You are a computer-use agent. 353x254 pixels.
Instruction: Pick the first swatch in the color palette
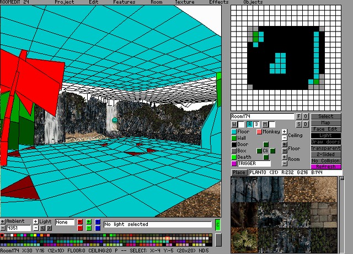tap(3, 236)
